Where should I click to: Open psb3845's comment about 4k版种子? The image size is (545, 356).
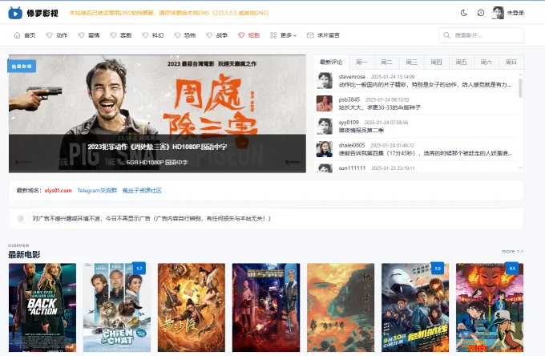[380, 107]
